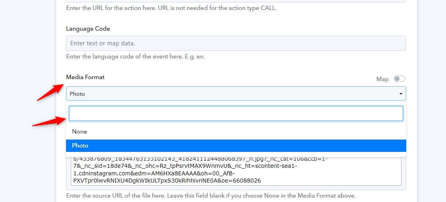Click the help text about action type CALL

(x=171, y=8)
